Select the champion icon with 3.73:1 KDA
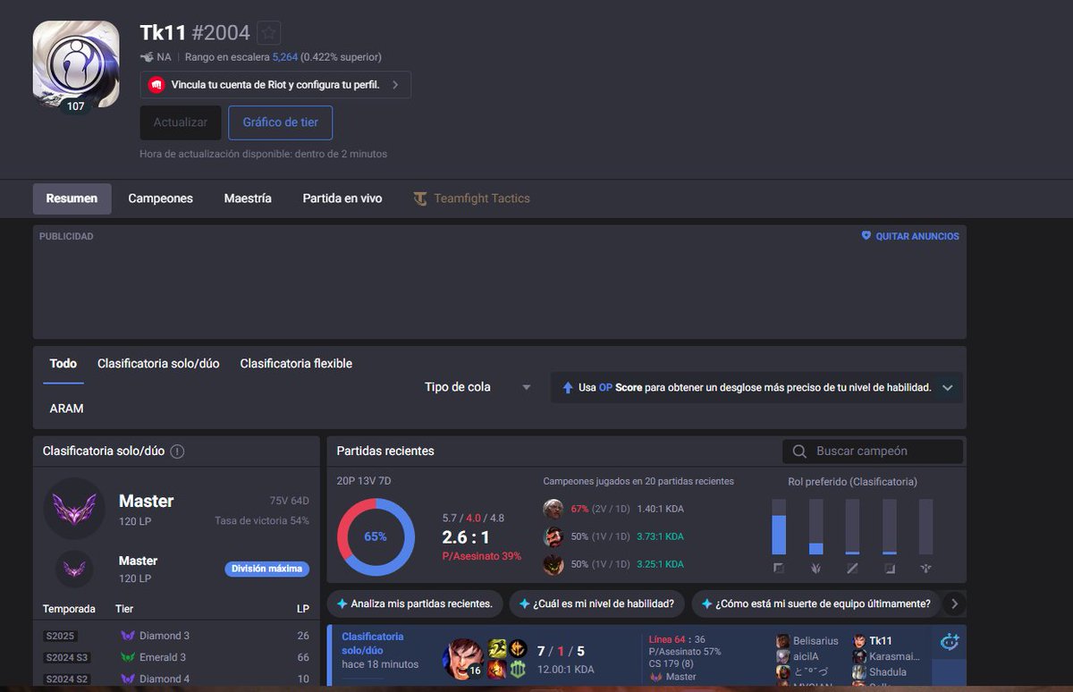Screen dimensions: 1073x692 [553, 536]
